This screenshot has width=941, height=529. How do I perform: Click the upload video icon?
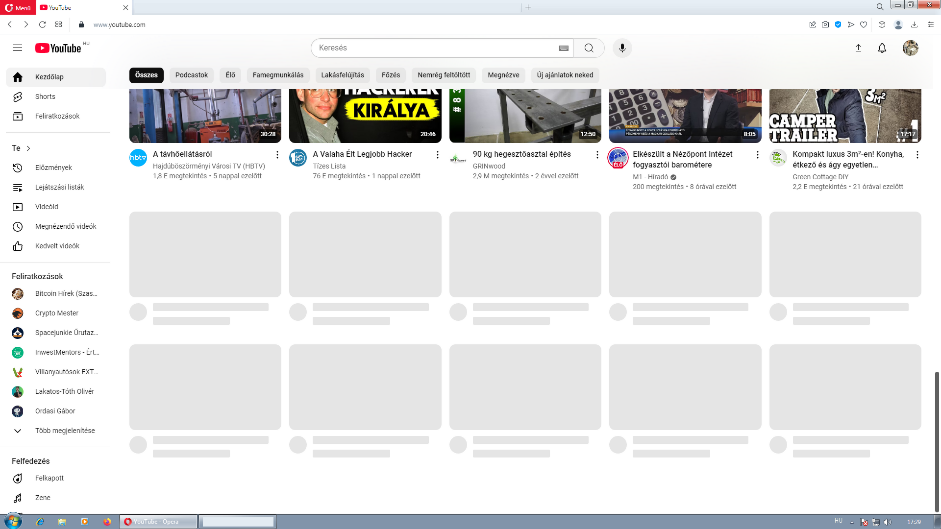[x=858, y=48]
